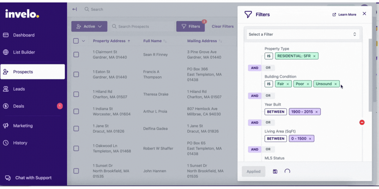The image size is (379, 189).
Task: Click the name Delfina Gadea
Action: click(x=155, y=129)
